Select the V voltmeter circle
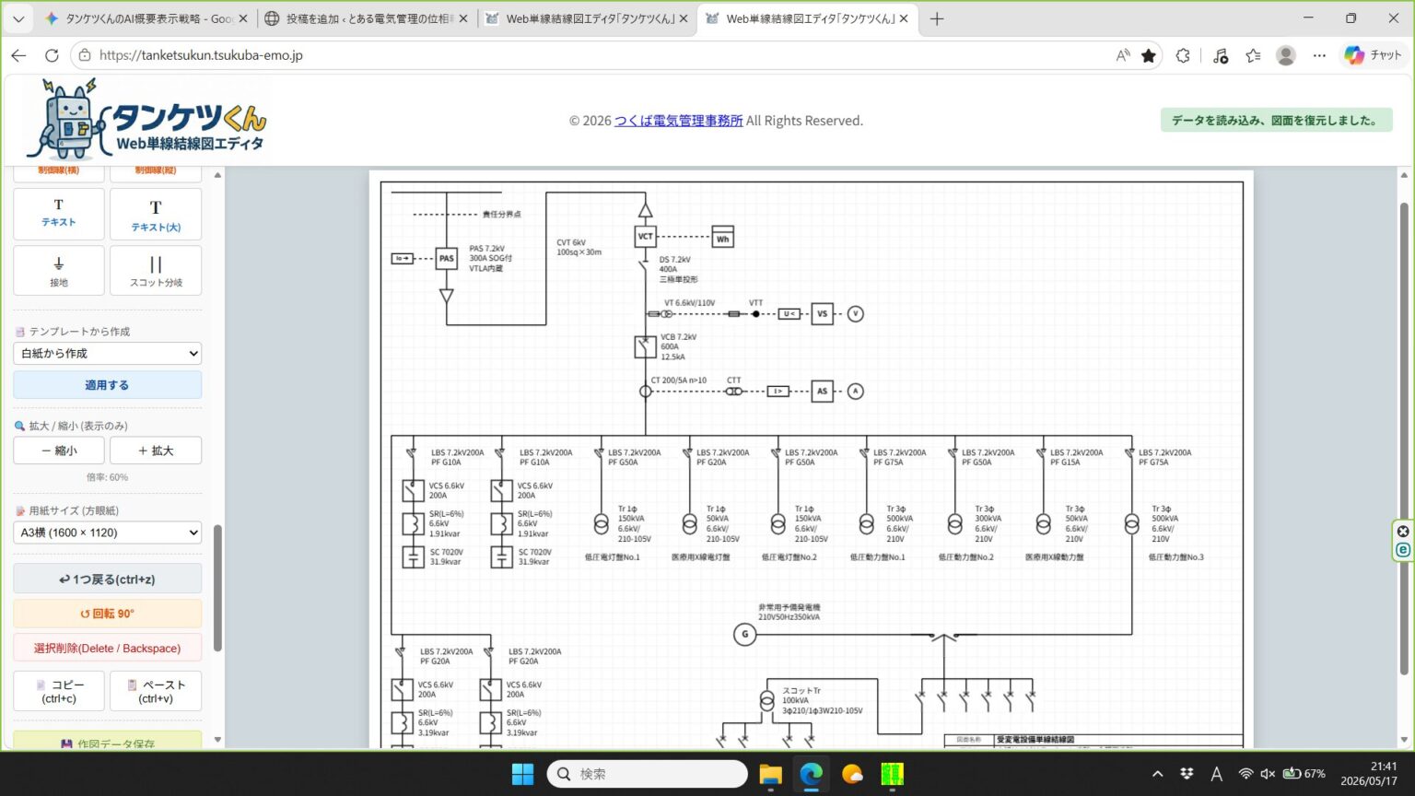Image resolution: width=1415 pixels, height=796 pixels. (856, 314)
